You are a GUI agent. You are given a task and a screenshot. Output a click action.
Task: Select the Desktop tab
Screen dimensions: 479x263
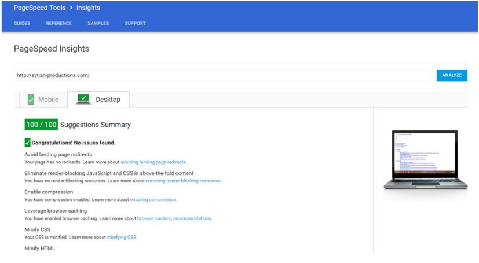98,100
